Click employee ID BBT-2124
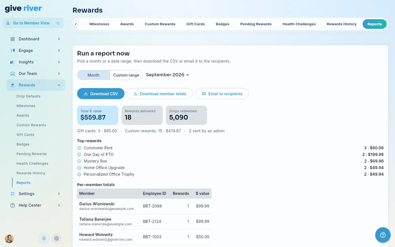395x247 pixels. [152, 221]
